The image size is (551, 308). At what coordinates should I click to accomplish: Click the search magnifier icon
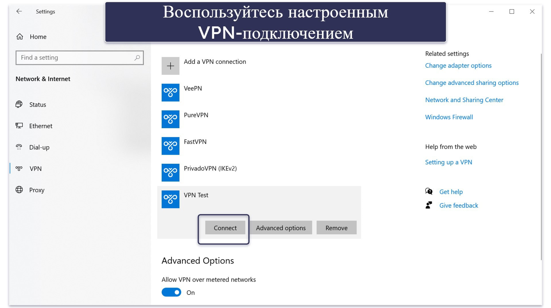137,58
